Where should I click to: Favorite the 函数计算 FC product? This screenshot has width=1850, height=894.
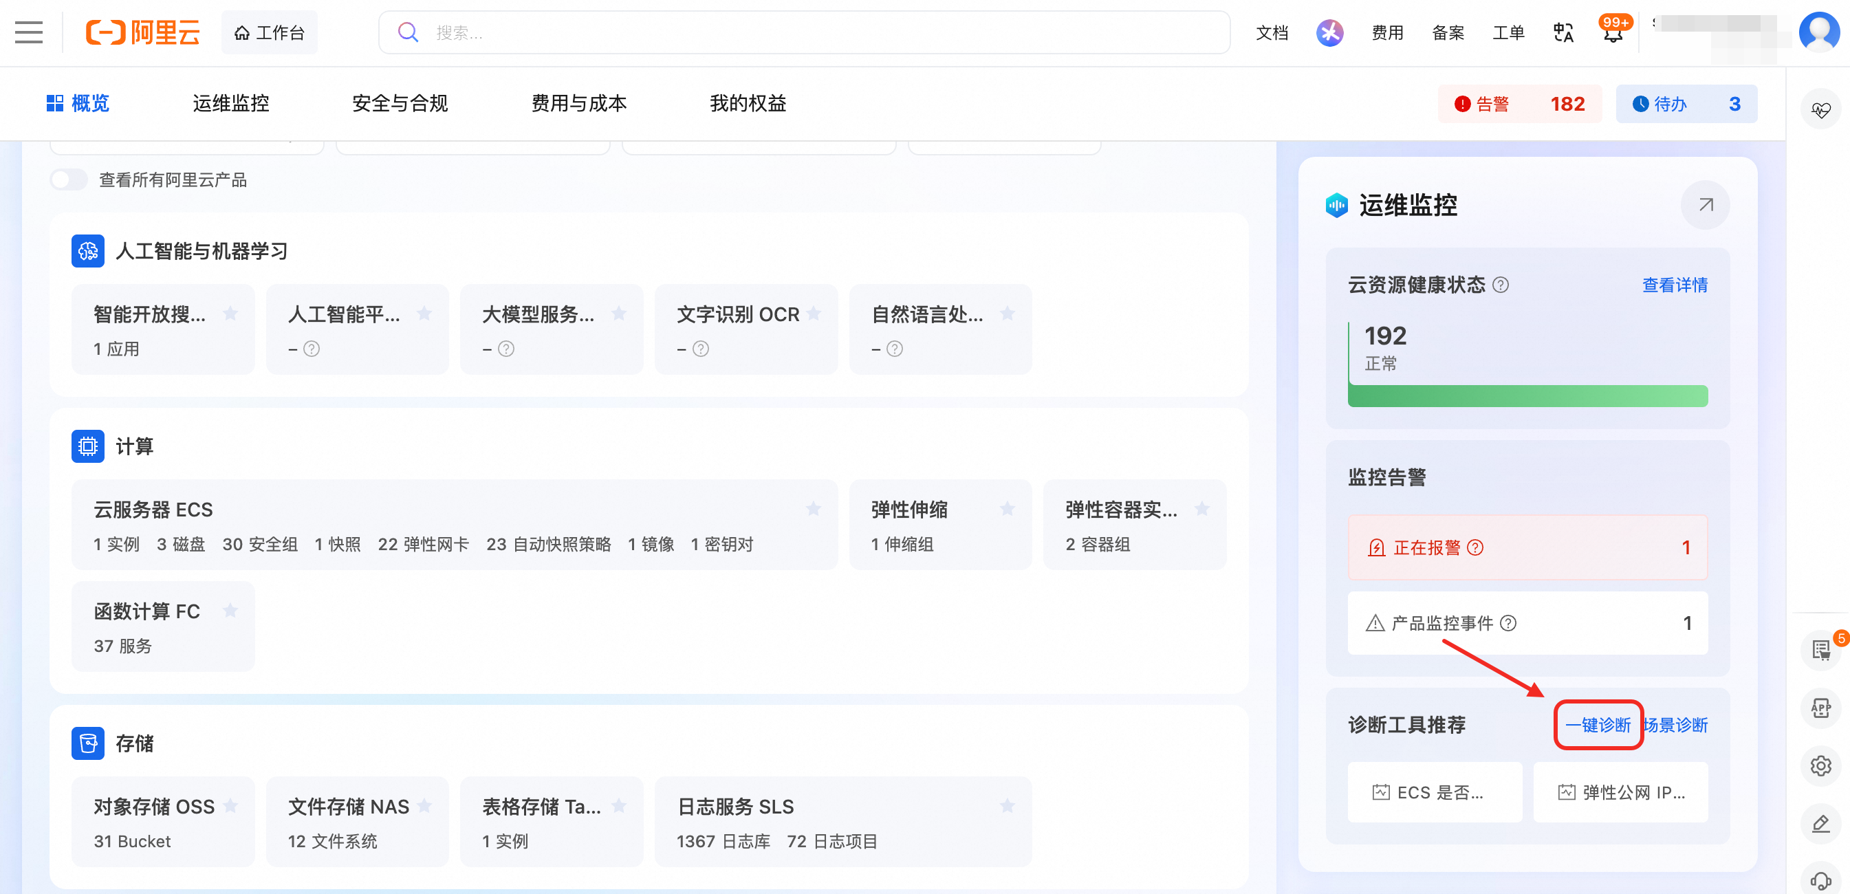tap(230, 611)
